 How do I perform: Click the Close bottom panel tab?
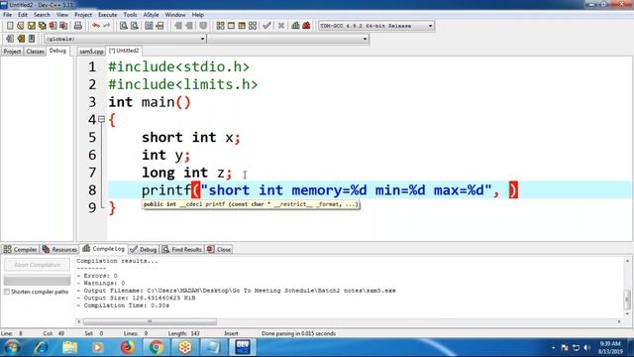click(x=219, y=249)
